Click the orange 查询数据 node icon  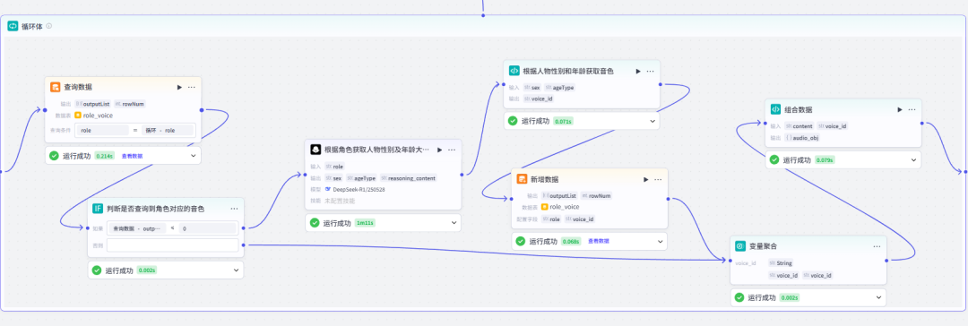coord(55,87)
